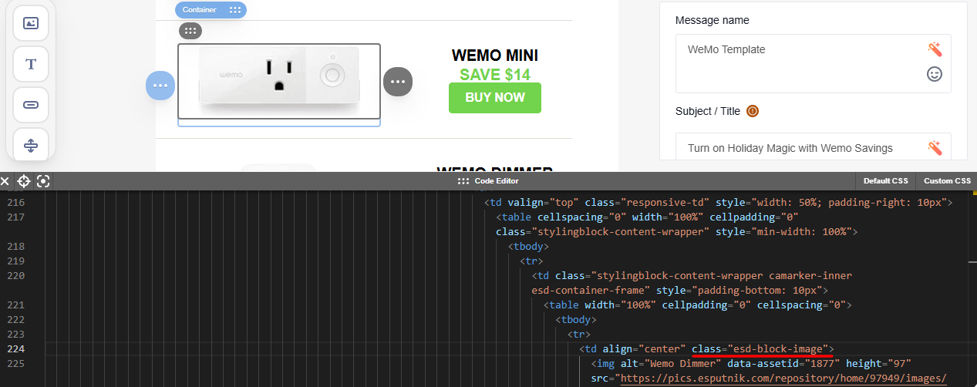
Task: Select the image block icon in sidebar
Action: tap(31, 23)
